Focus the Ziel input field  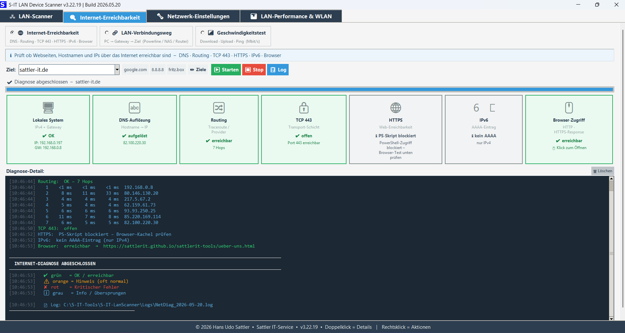coord(67,70)
